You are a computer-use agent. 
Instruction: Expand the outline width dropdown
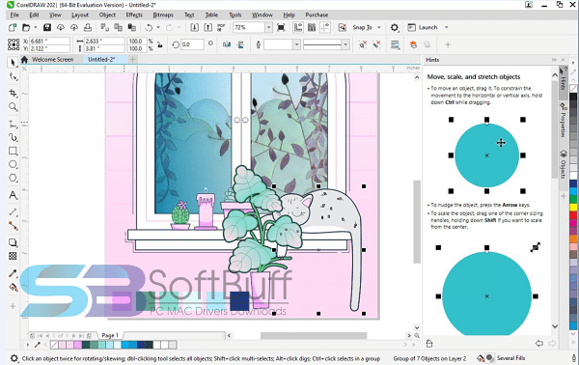point(296,44)
